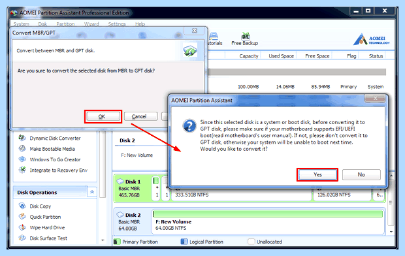
Task: Click Yes in the AOMEI Partition Assistant dialog
Action: 317,174
